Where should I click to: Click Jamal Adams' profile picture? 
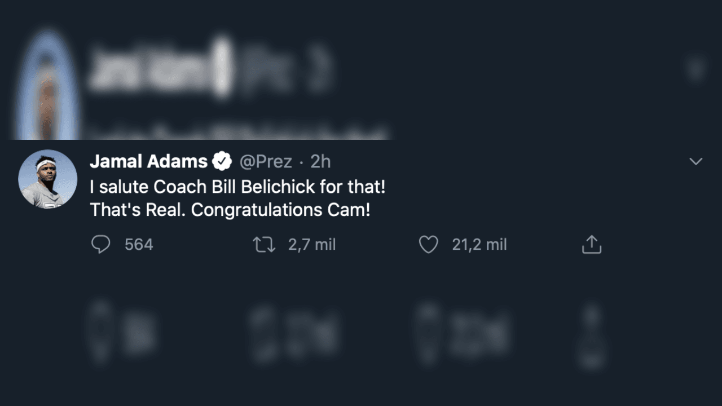point(48,179)
